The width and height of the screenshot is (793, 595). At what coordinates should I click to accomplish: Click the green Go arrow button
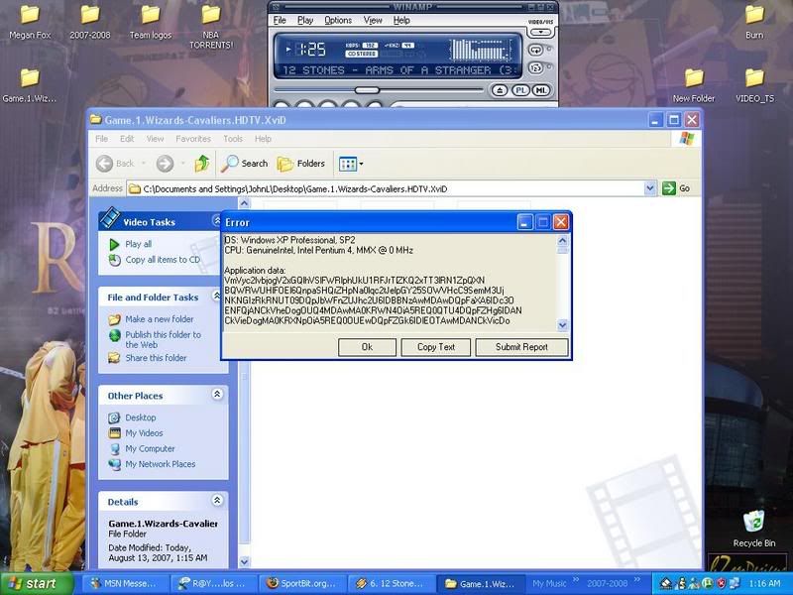point(669,188)
